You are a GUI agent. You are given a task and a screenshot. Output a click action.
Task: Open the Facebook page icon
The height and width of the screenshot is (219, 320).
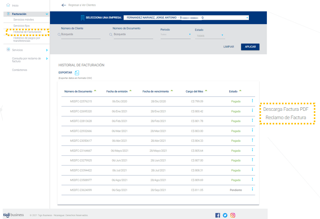tap(218, 215)
